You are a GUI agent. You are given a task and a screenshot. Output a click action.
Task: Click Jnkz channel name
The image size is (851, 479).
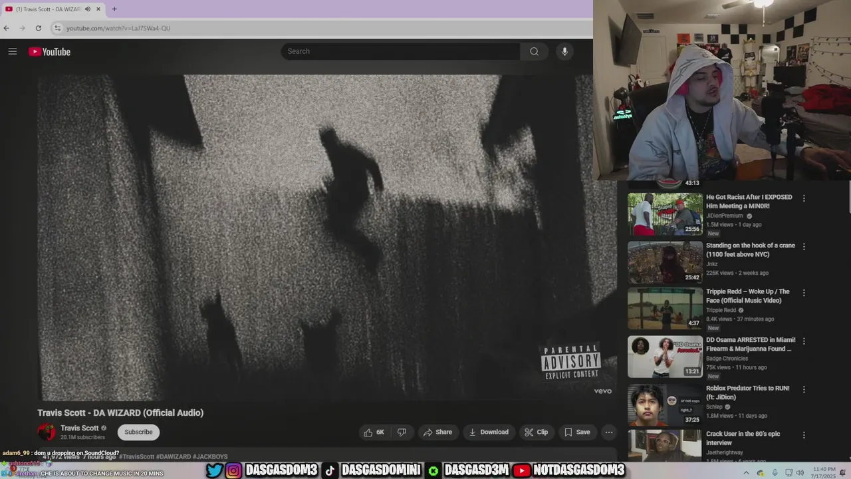coord(712,264)
